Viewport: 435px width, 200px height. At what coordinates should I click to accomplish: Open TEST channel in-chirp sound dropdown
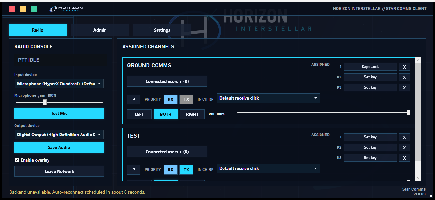[x=268, y=168]
